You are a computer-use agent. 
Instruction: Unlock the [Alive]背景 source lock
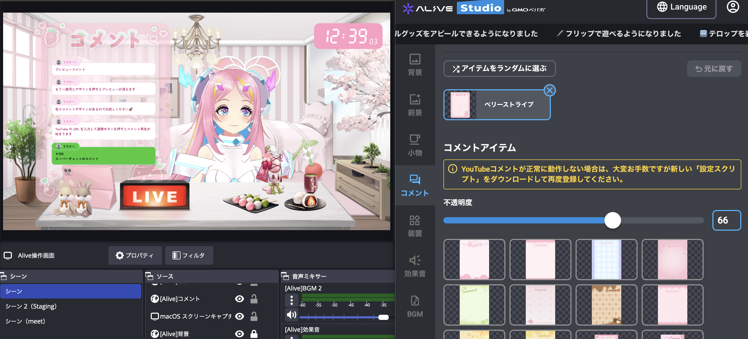(x=254, y=334)
